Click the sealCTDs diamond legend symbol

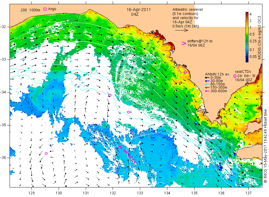click(x=235, y=76)
